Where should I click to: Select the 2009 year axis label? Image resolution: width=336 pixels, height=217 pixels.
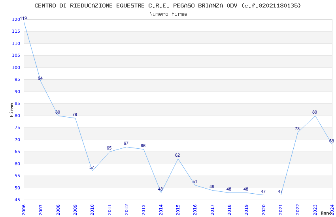(x=75, y=210)
